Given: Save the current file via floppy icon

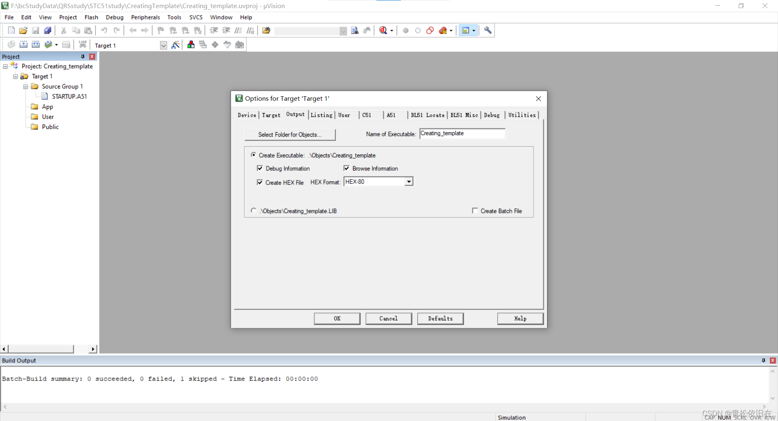Looking at the screenshot, I should pyautogui.click(x=36, y=30).
